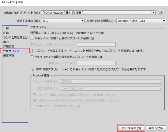Select 圧縮 in the side list
168x132 pixels.
tap(15, 33)
